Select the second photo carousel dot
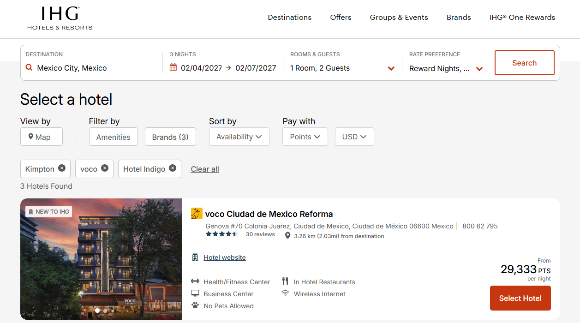 105,311
